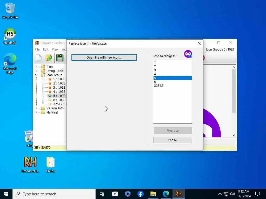Image resolution: width=266 pixels, height=199 pixels.
Task: Expand the String Table tree folder
Action: point(36,71)
